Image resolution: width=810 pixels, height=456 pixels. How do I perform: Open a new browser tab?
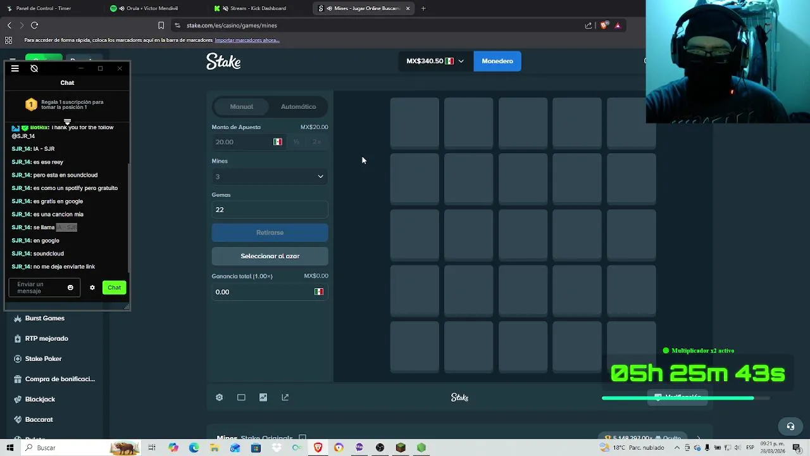[423, 8]
